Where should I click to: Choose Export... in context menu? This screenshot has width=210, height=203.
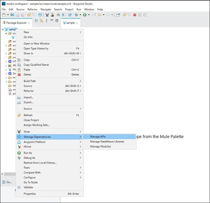50,102
